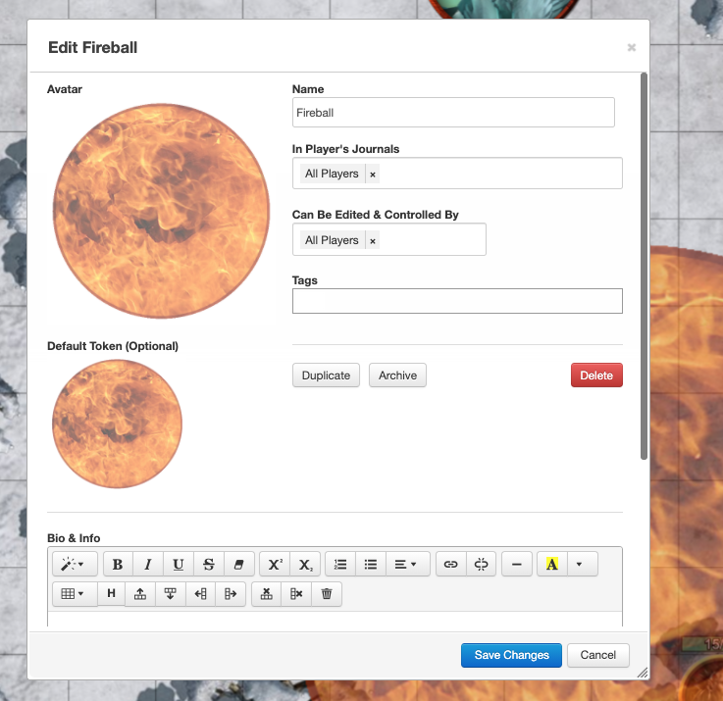Apply Italic formatting in Bio toolbar
Viewport: 723px width, 701px height.
148,564
